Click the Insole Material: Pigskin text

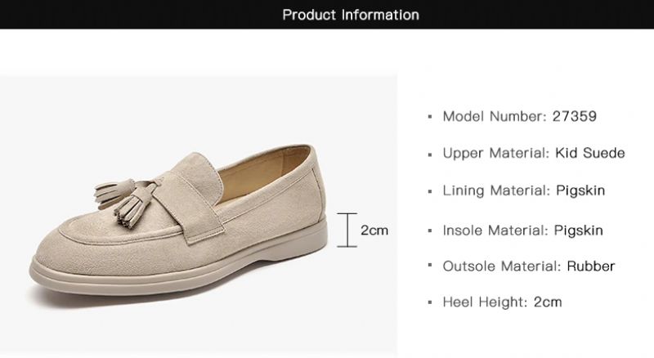(522, 230)
